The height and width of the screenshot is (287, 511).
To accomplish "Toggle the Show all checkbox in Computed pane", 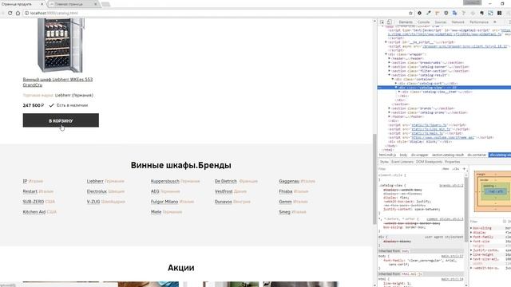I will 505,222.
